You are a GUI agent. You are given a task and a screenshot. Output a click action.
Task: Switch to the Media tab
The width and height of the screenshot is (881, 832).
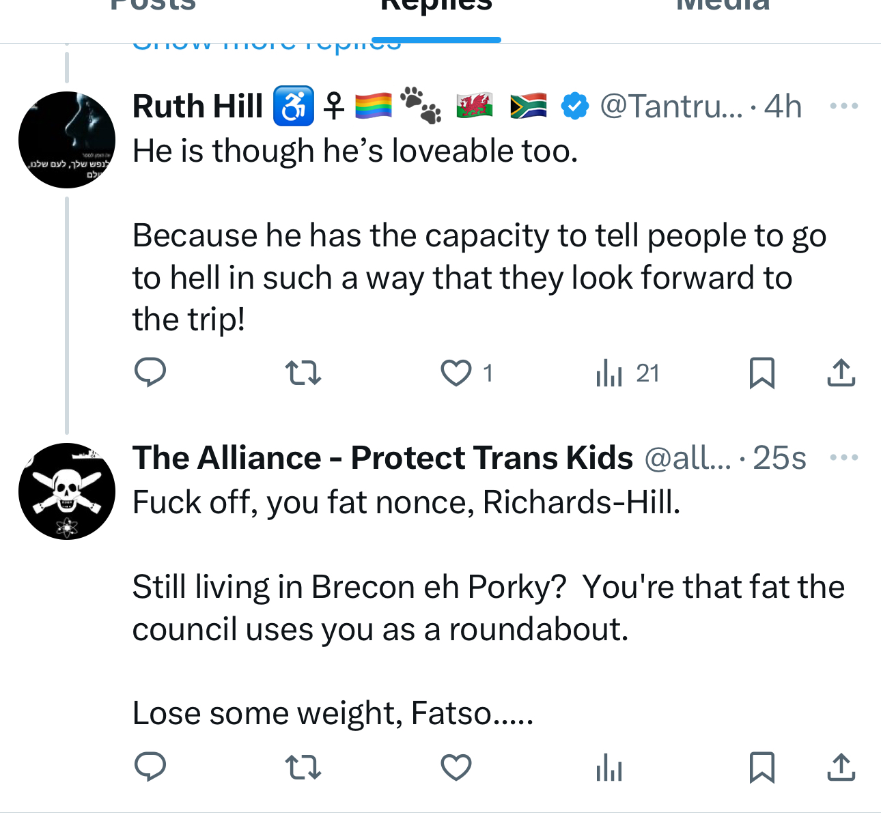(723, 7)
